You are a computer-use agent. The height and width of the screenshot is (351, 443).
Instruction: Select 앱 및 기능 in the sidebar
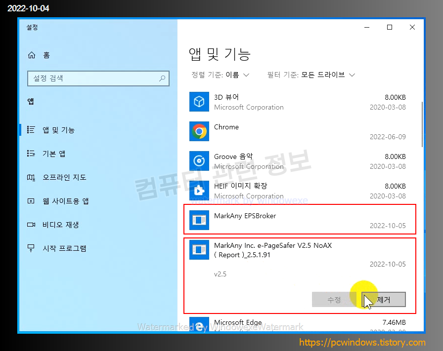[x=58, y=130]
